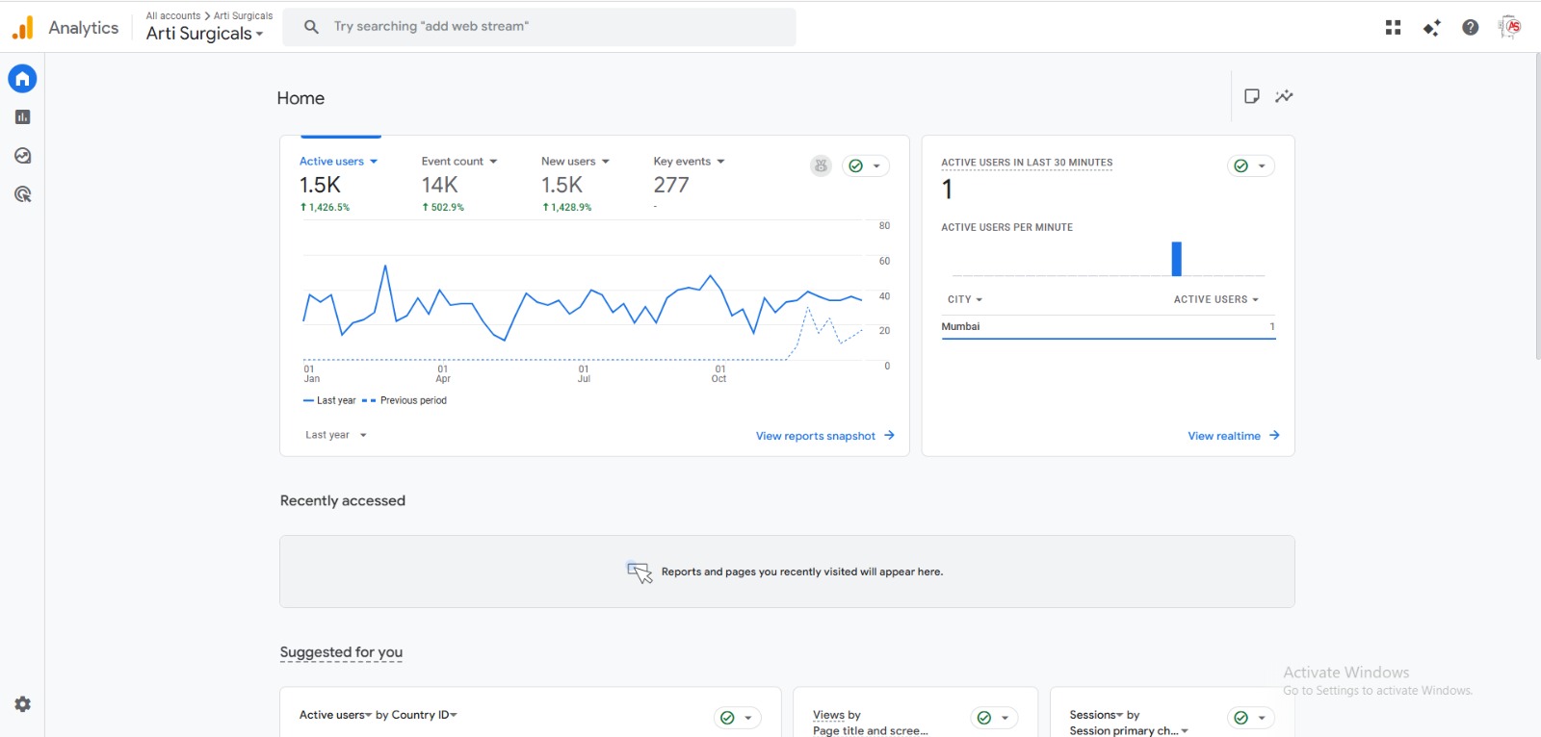Change the Session primary channel dropdown

tap(1129, 731)
